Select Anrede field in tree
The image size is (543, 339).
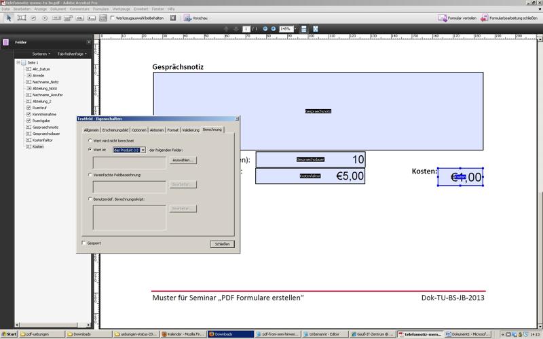coord(38,75)
